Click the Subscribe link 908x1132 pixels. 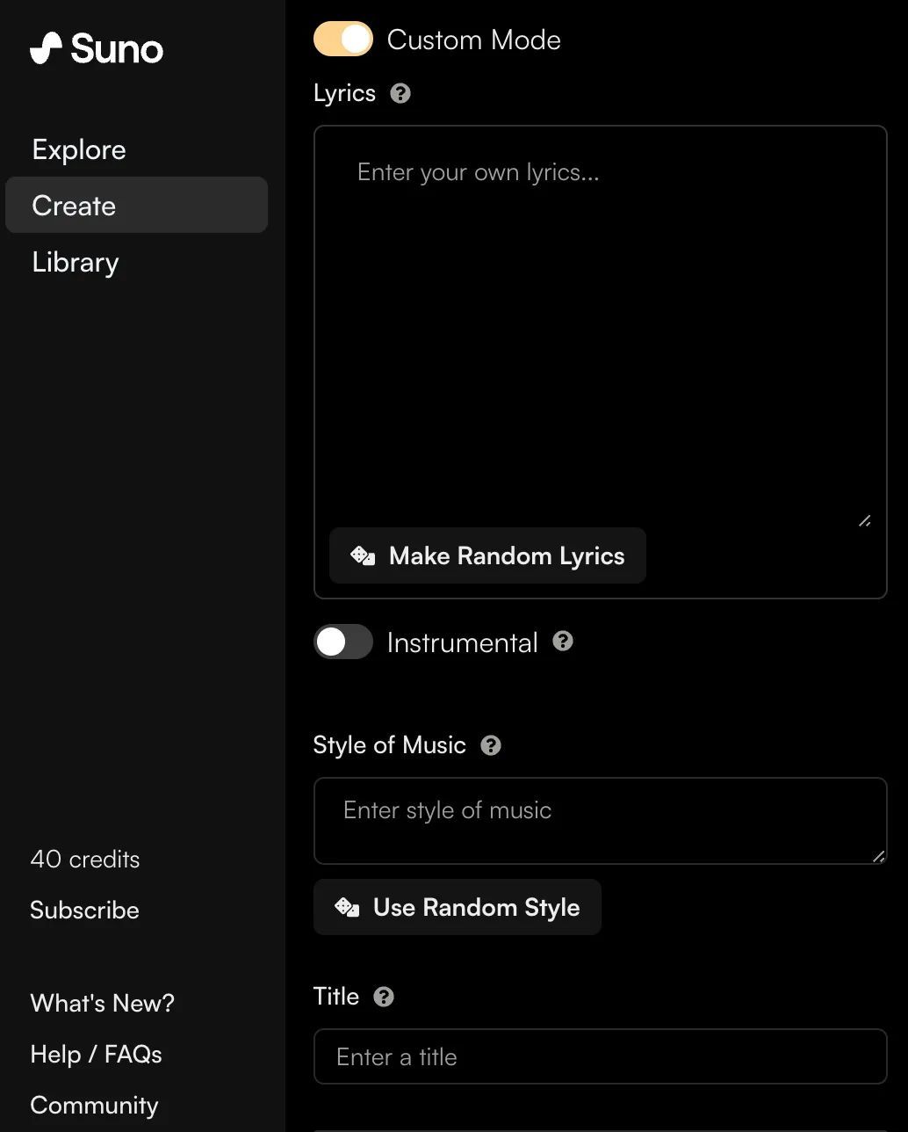(x=84, y=910)
